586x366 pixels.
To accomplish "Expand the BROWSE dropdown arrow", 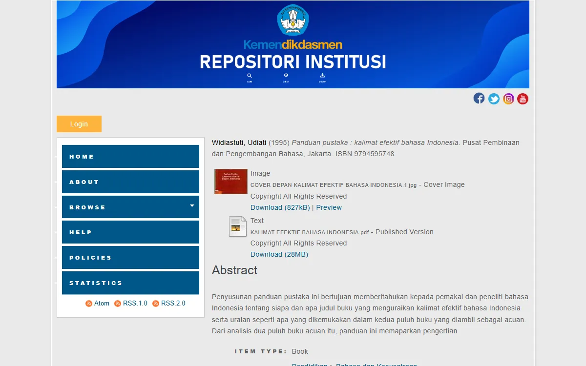I will (192, 205).
